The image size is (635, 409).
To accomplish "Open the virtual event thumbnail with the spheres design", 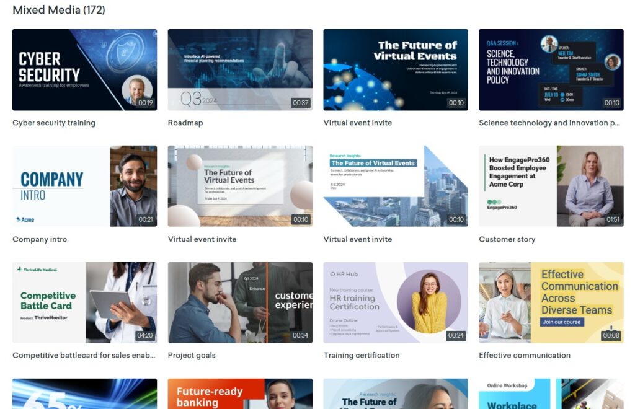I will pos(240,186).
